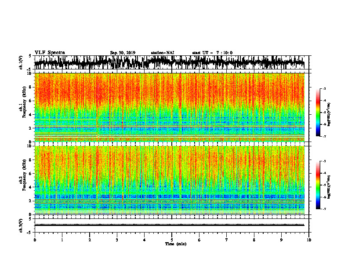Click time axis tick label '2'
The width and height of the screenshot is (348, 269).
click(x=90, y=240)
